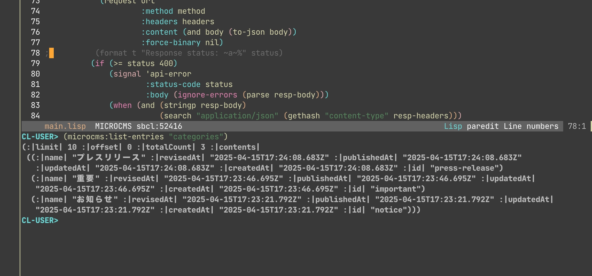Click the :force-binary keyword on line 77
Viewport: 592px width, 276px height.
pyautogui.click(x=171, y=43)
